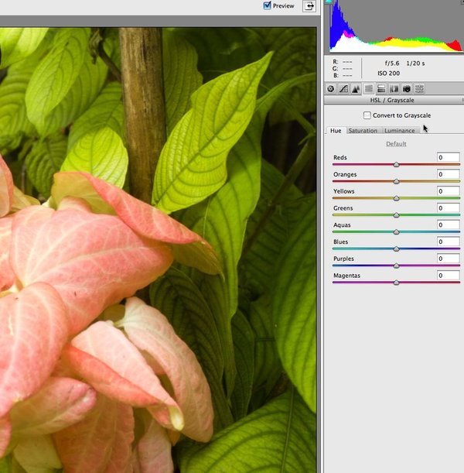Open the Split Toning panel icon
464x473 pixels.
click(x=381, y=89)
